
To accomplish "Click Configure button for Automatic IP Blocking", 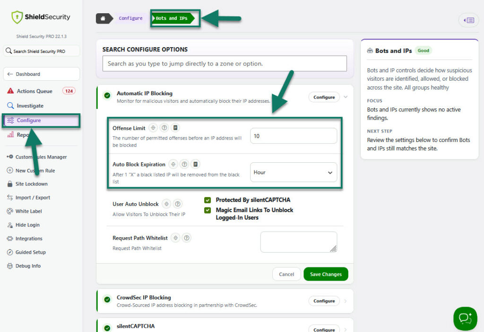I will (x=324, y=97).
